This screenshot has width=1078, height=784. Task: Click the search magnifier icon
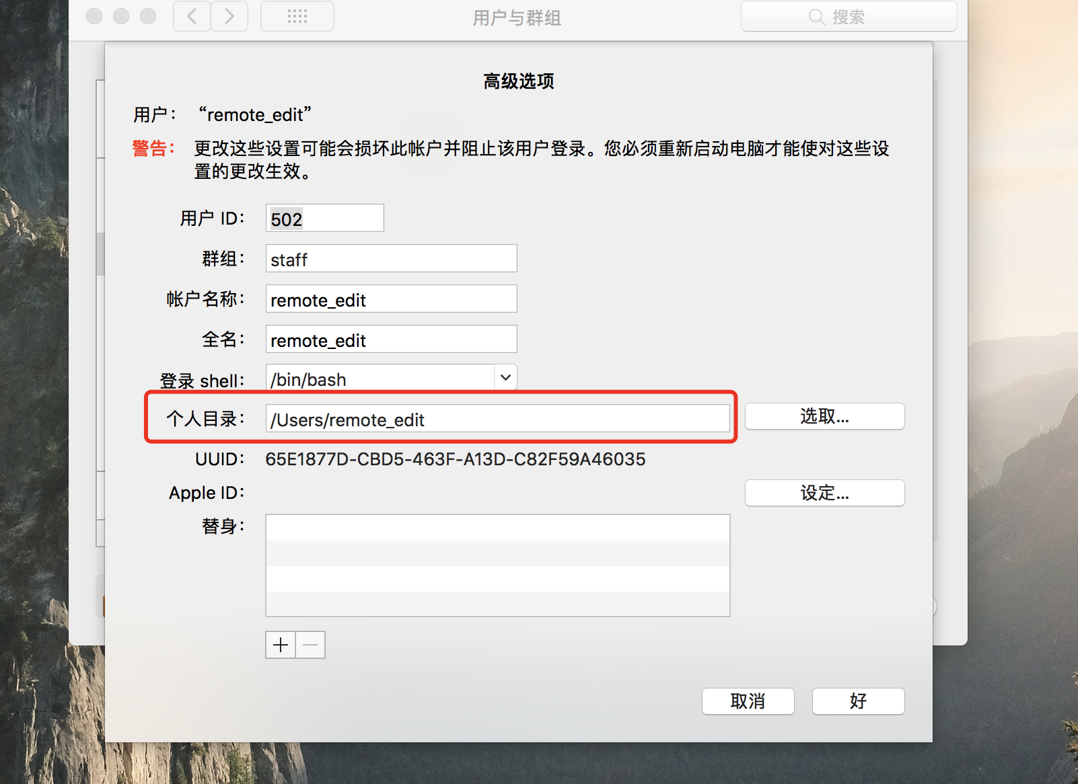pyautogui.click(x=816, y=17)
